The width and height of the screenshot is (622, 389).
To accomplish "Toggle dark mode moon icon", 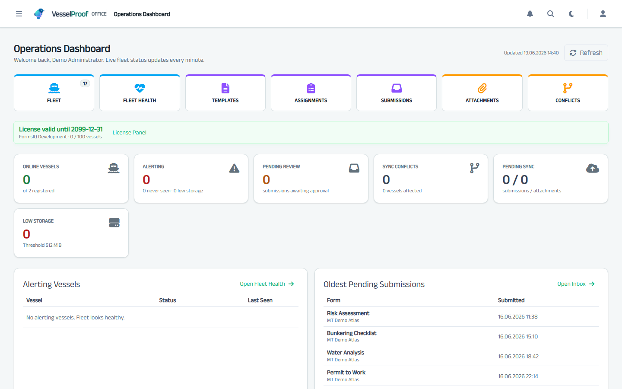I will [571, 14].
